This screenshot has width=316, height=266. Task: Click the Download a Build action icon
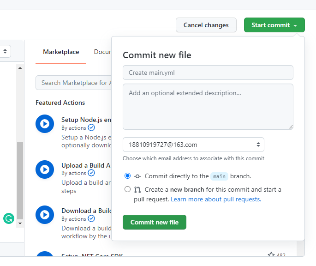tap(45, 215)
